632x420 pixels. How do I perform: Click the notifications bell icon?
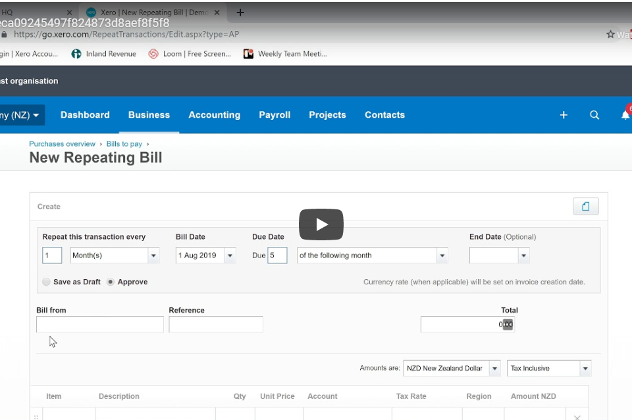pos(624,115)
